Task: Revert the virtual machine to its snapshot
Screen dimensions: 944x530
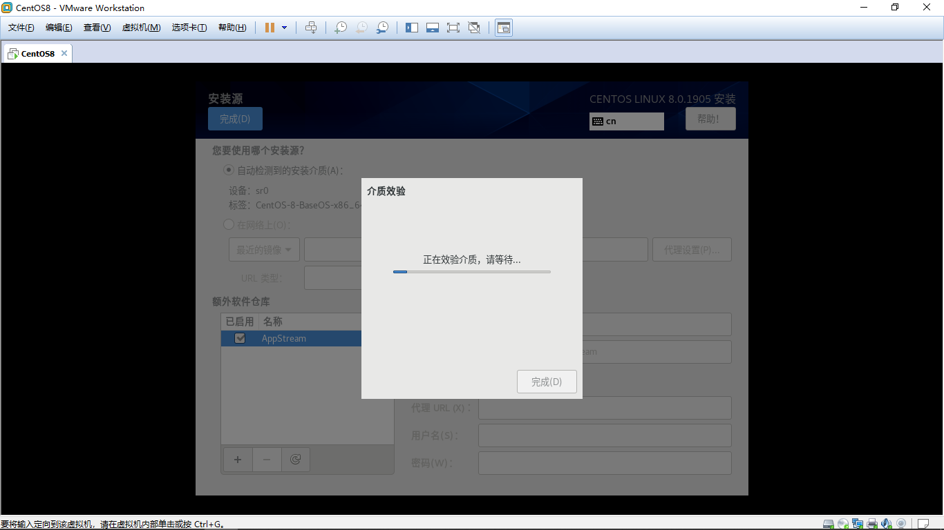Action: [361, 28]
